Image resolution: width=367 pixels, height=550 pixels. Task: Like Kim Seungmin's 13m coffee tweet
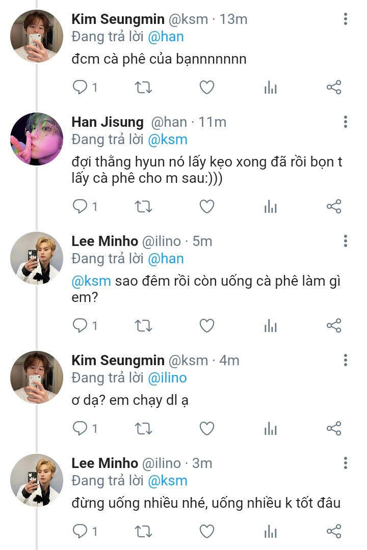click(x=207, y=88)
